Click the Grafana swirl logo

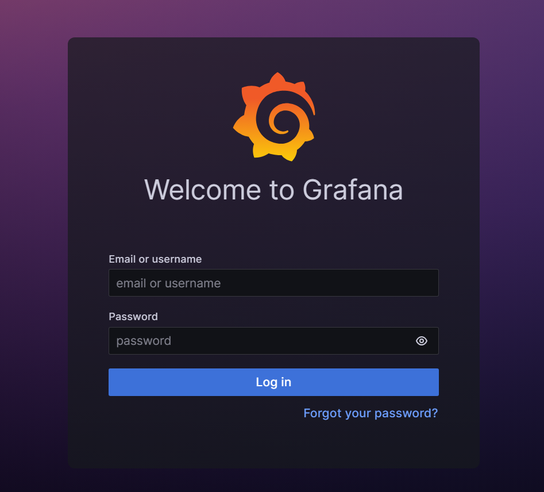tap(274, 117)
